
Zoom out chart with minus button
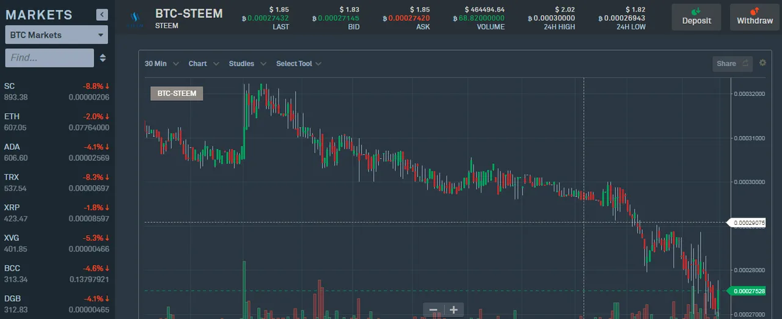[x=433, y=310]
